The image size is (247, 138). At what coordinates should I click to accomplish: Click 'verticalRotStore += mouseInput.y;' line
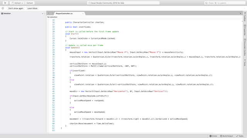tap(88, 64)
